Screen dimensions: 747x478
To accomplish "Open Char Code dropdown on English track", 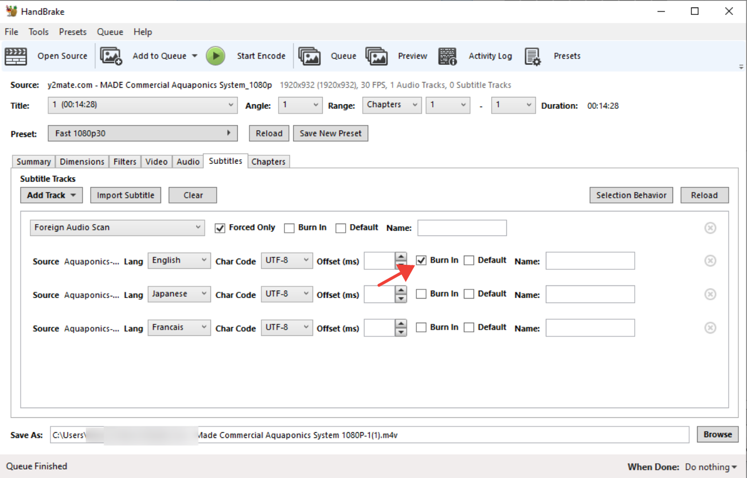I will click(x=287, y=261).
